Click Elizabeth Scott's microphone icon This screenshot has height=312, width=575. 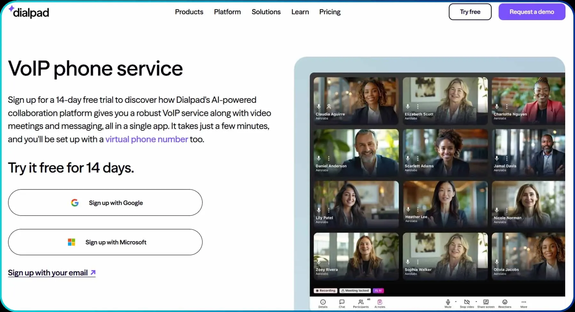[x=408, y=106]
